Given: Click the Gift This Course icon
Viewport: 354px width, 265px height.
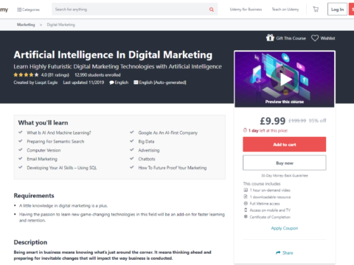Looking at the screenshot, I should coord(270,38).
